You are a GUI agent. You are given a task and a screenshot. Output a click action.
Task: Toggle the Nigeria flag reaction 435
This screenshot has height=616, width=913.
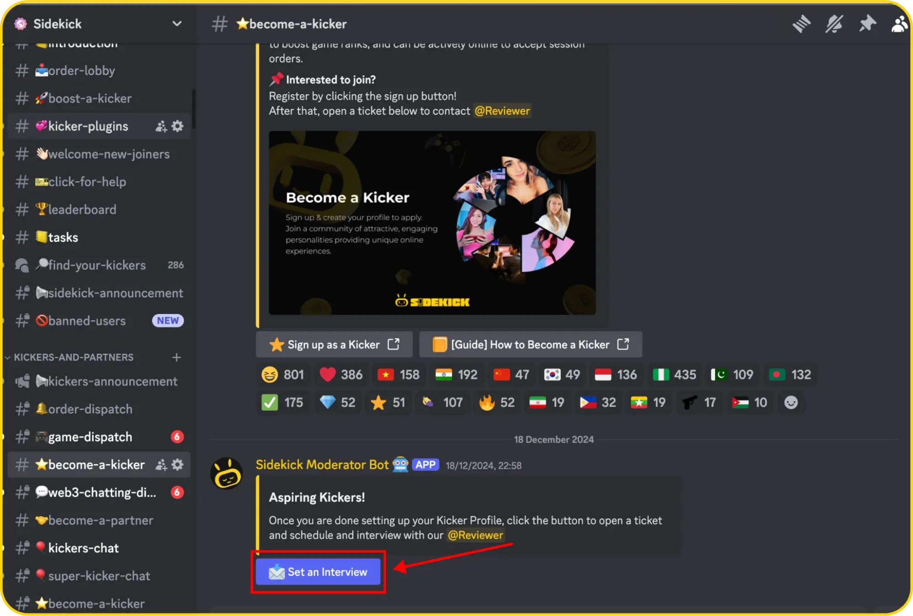(674, 375)
